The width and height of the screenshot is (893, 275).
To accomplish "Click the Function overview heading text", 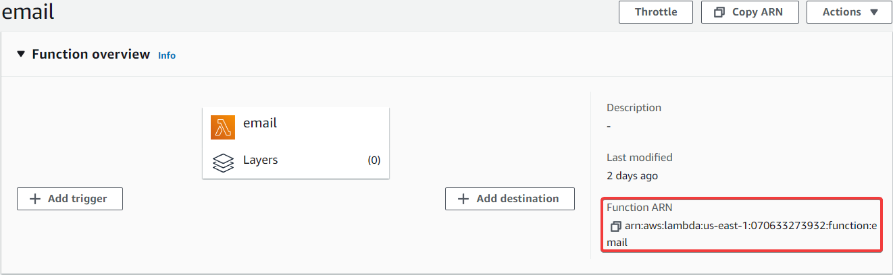I will click(91, 54).
